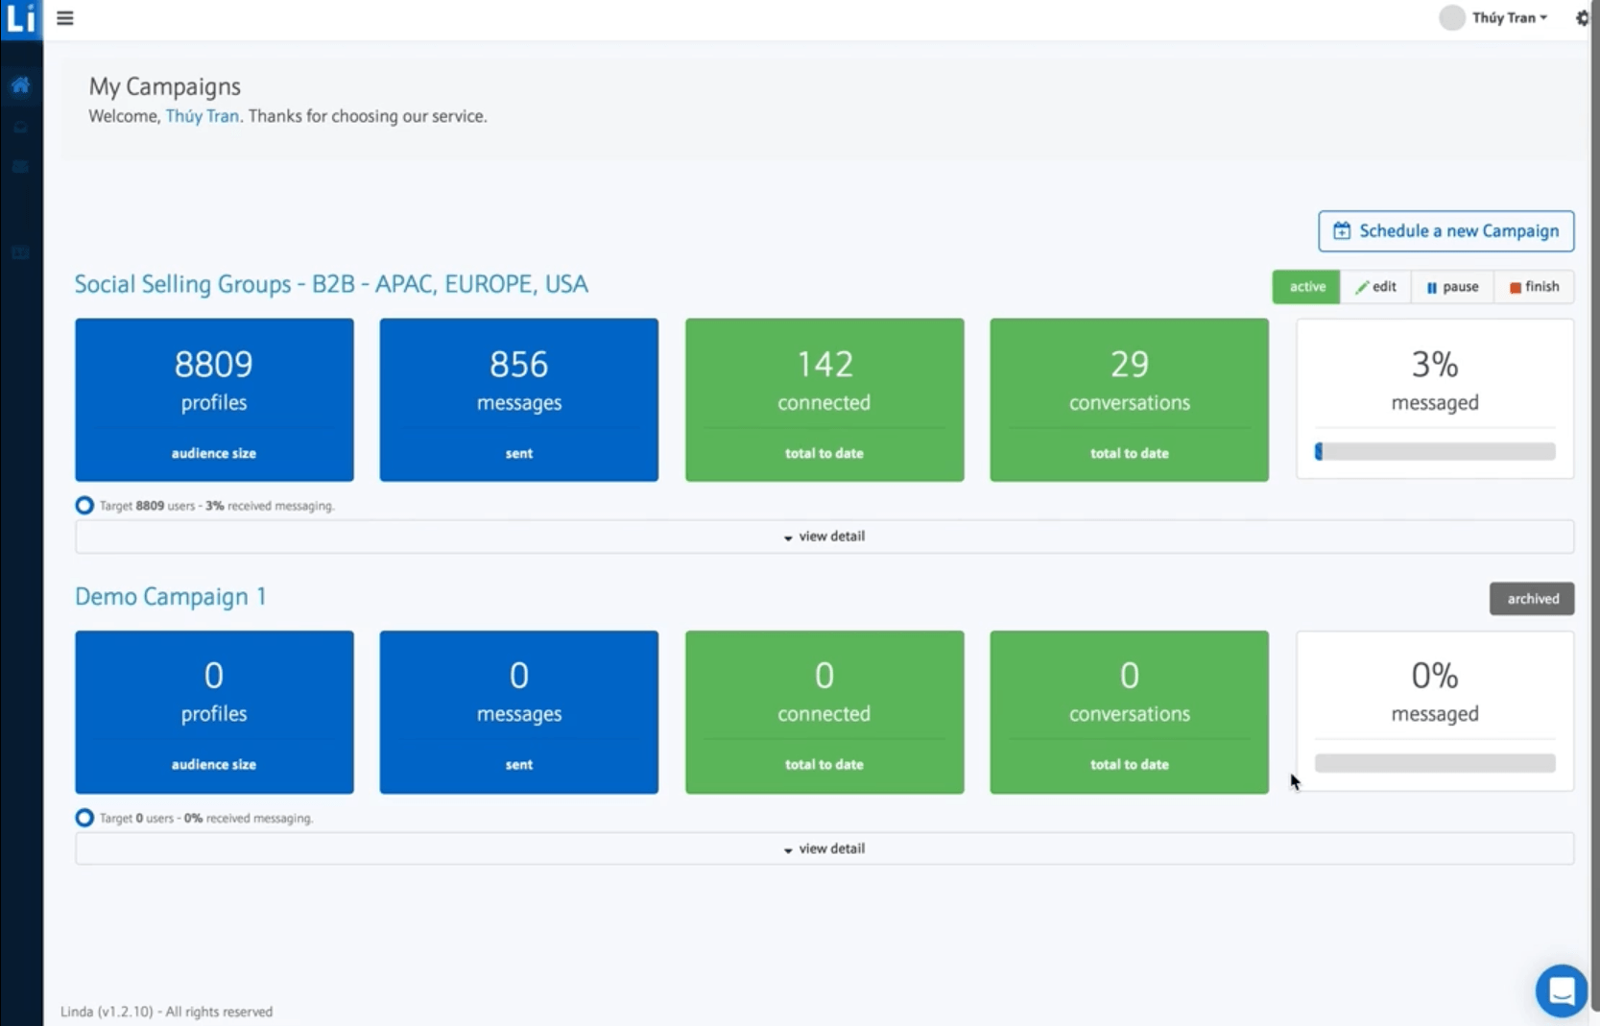Open the chat support bubble
The width and height of the screenshot is (1600, 1026).
click(1561, 990)
